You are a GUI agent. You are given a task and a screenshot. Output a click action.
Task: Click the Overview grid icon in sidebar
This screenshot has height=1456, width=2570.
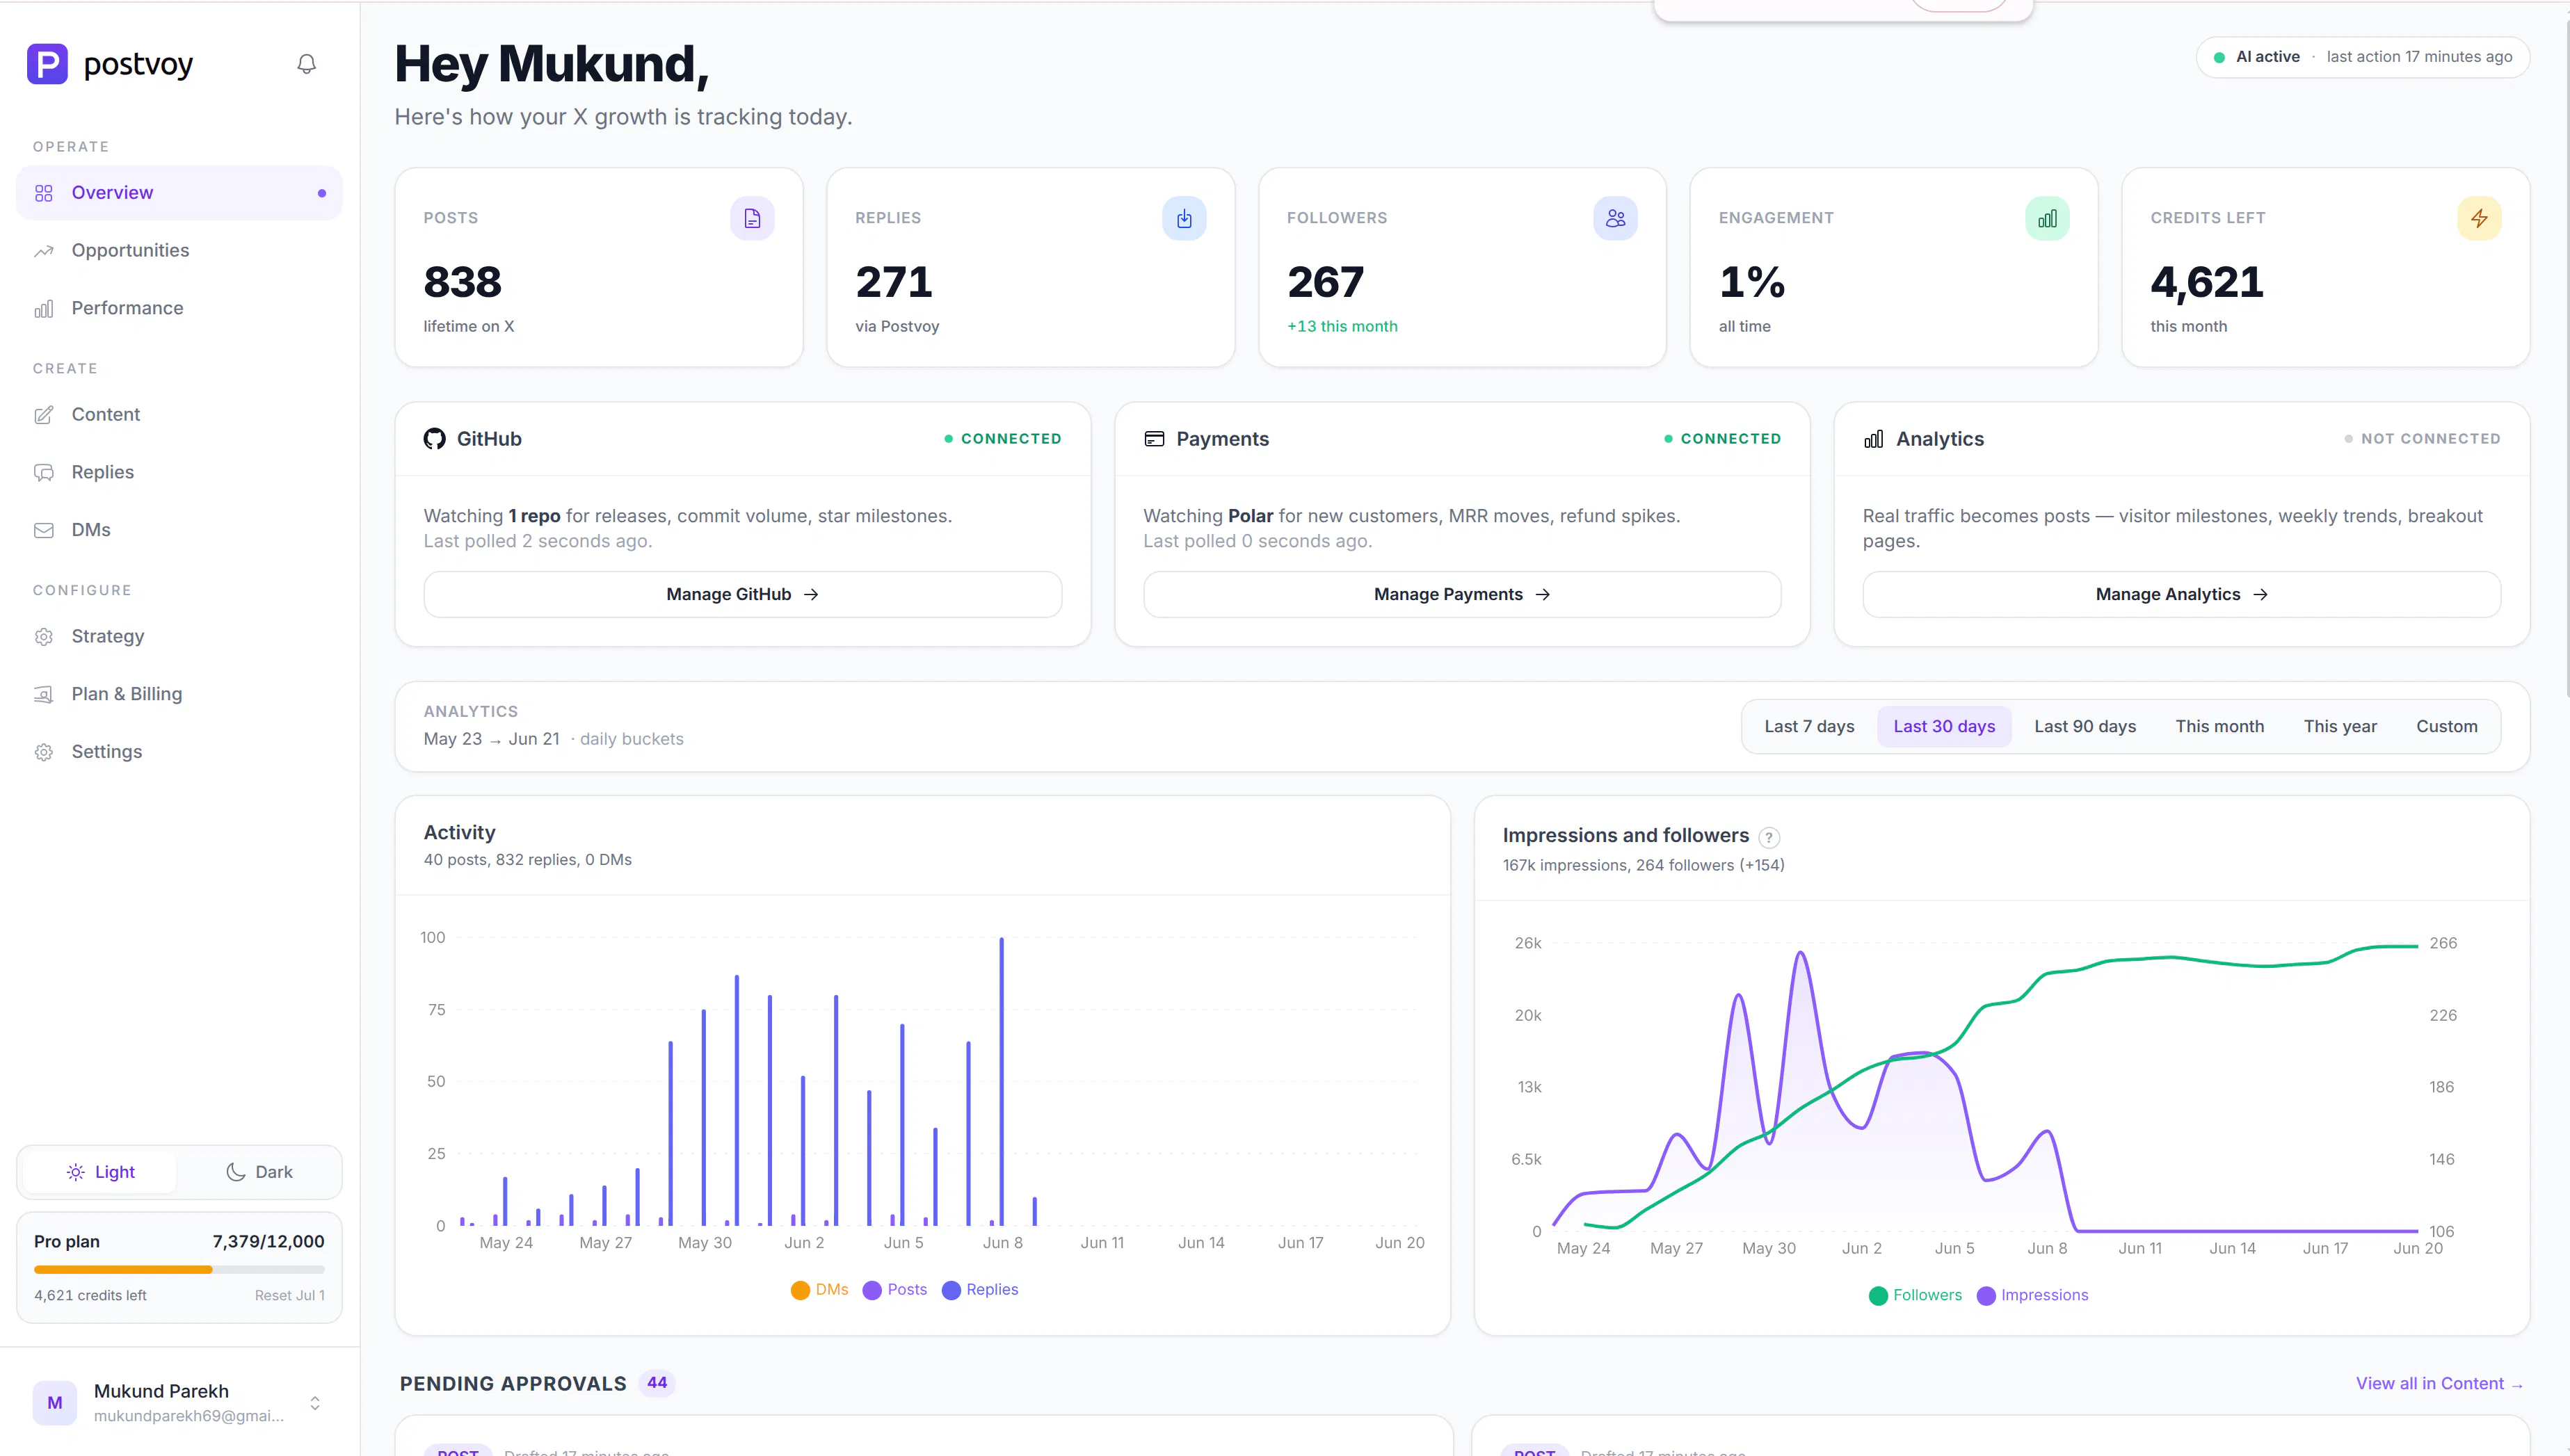pyautogui.click(x=44, y=193)
